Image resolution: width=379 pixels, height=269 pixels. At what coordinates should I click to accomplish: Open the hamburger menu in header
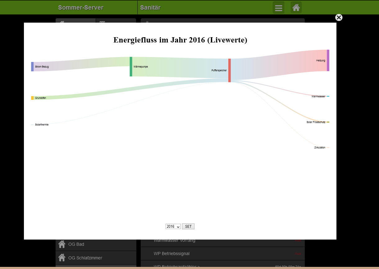pyautogui.click(x=279, y=7)
